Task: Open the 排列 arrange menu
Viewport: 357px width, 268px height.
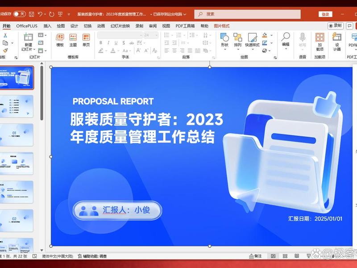Action: (238, 42)
